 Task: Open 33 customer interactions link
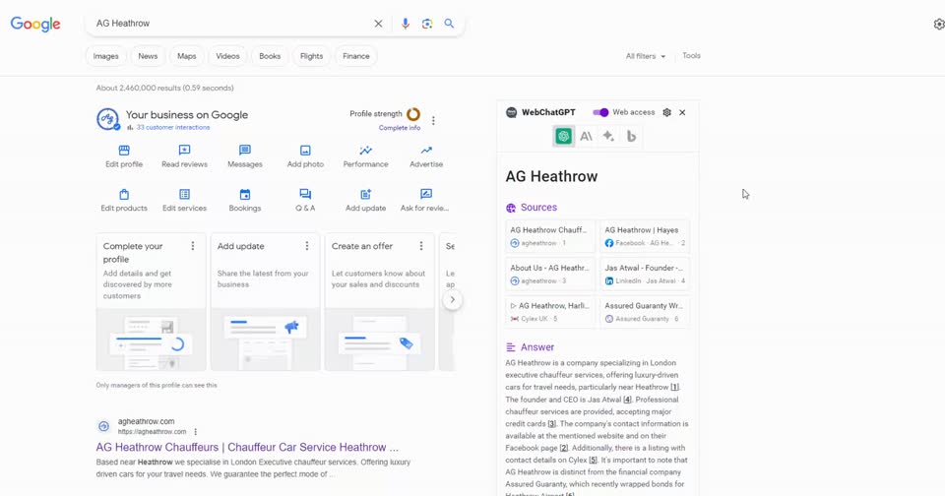click(x=173, y=128)
